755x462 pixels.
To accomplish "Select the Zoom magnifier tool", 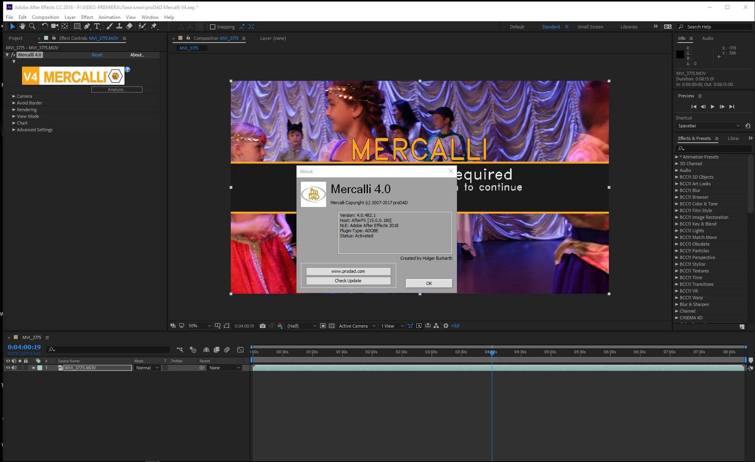I will 32,26.
